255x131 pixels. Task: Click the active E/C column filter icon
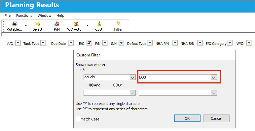[89, 43]
